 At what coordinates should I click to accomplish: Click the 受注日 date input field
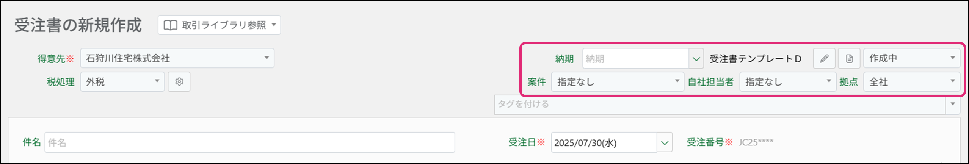coord(604,143)
